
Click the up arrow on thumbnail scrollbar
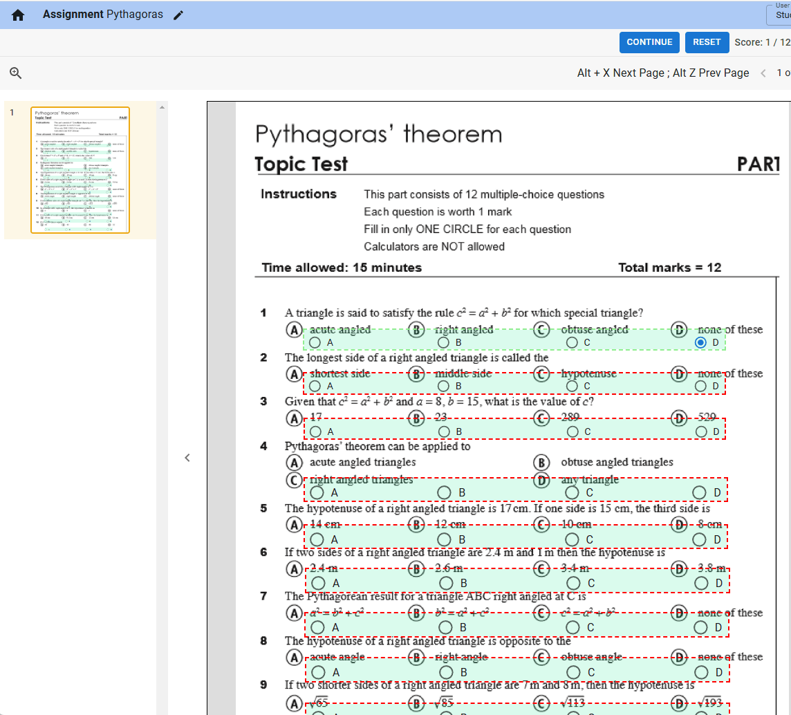(160, 107)
